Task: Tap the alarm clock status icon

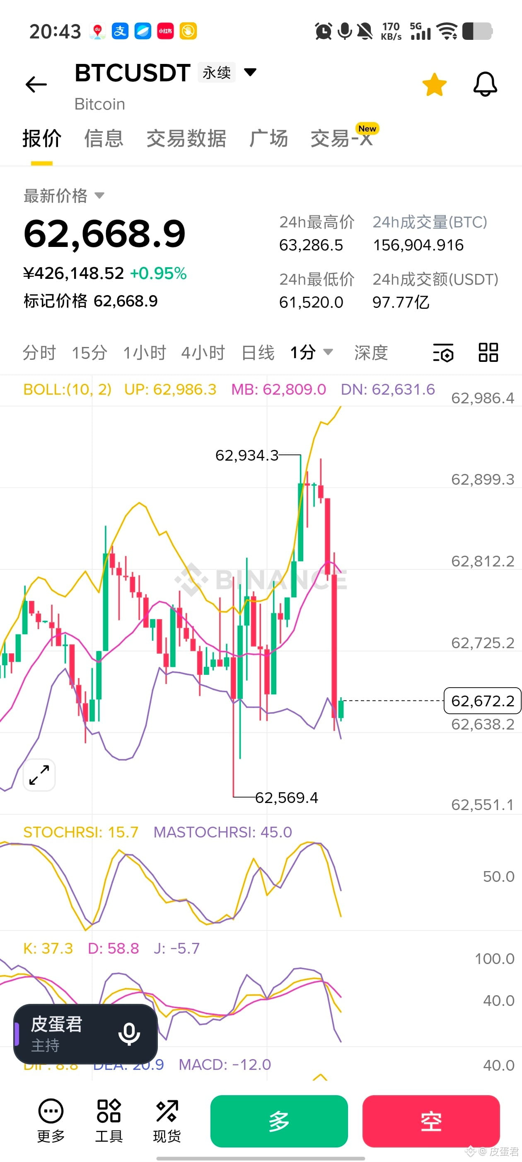Action: coord(324,31)
